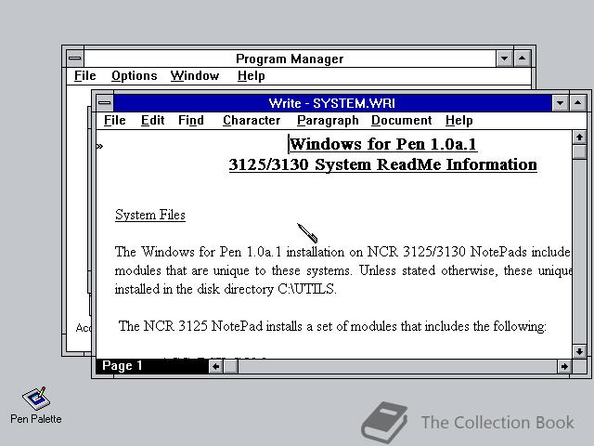The height and width of the screenshot is (446, 594).
Task: Open Paragraph menu in Write
Action: [x=328, y=121]
